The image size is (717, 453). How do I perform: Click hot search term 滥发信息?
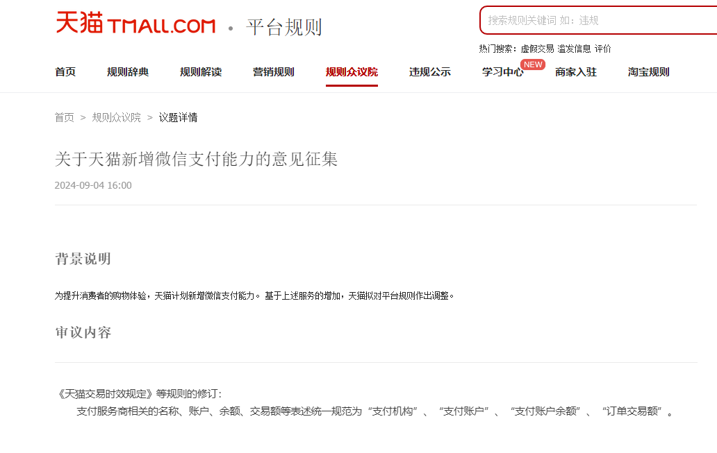click(574, 49)
